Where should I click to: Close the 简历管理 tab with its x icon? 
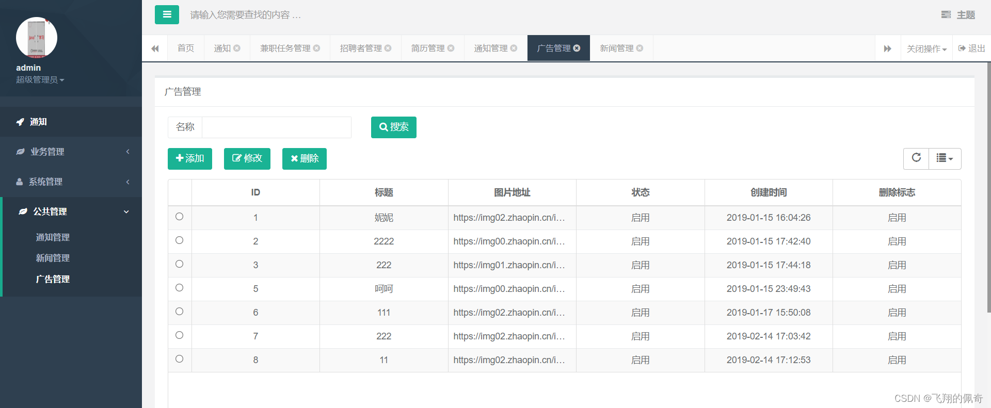click(x=451, y=48)
